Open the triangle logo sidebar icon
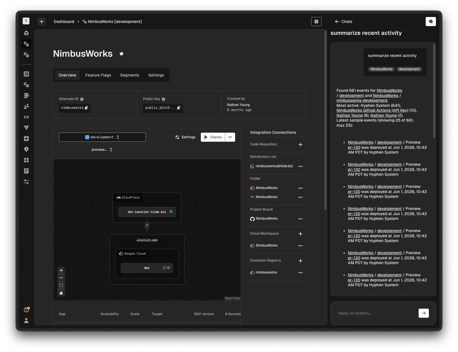The width and height of the screenshot is (458, 352). (x=26, y=128)
